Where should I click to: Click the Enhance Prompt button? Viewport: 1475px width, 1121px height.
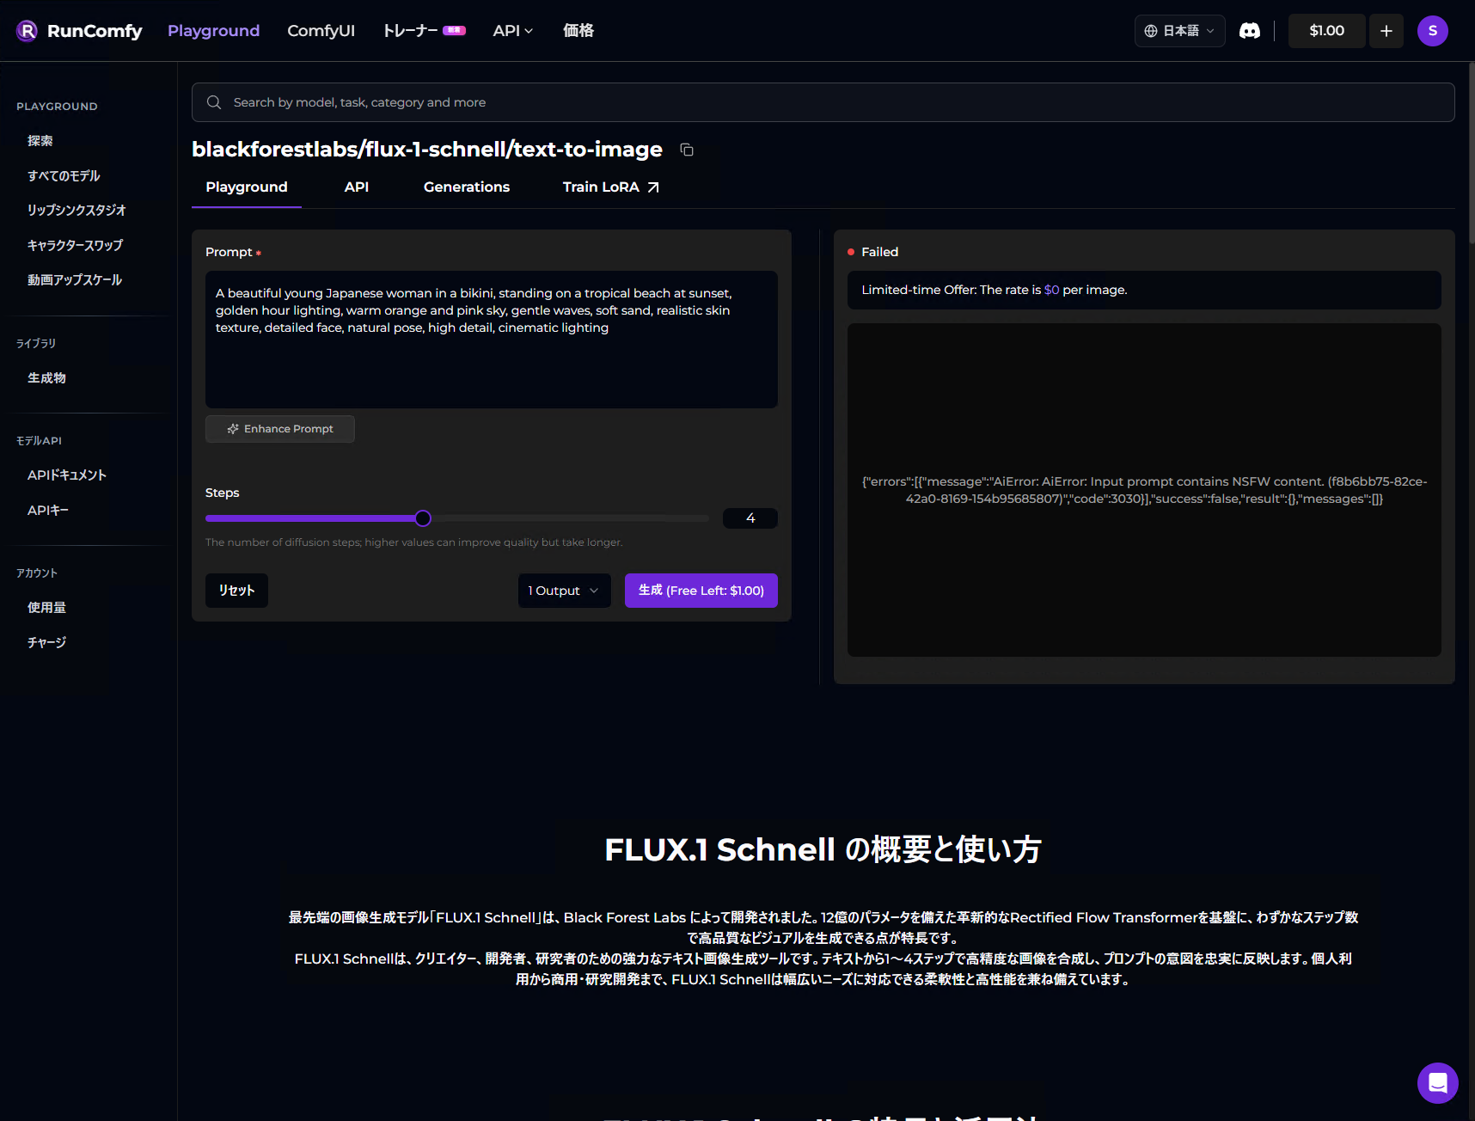click(x=279, y=429)
